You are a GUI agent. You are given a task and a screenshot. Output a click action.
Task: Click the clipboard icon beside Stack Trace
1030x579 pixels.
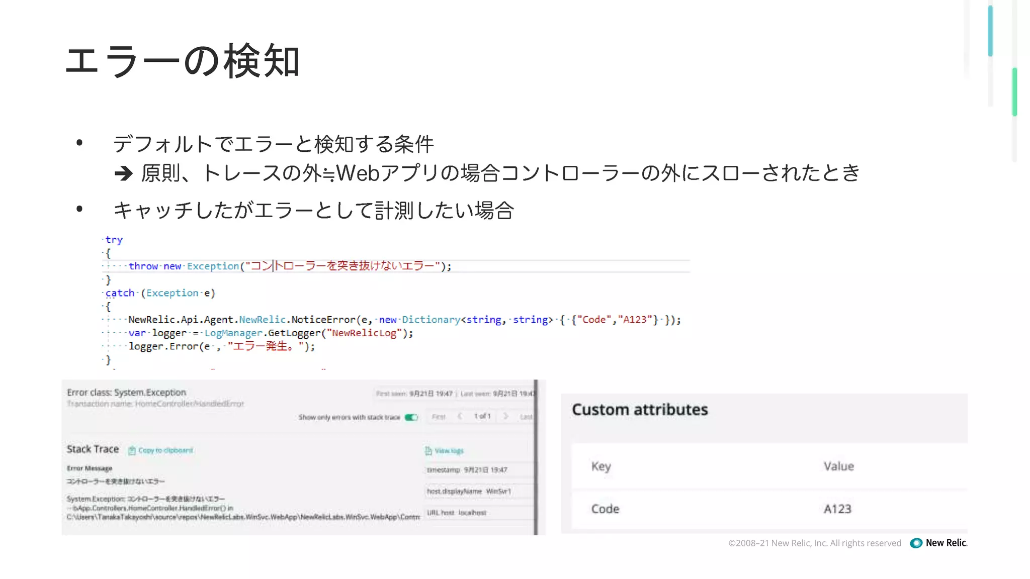click(x=132, y=450)
